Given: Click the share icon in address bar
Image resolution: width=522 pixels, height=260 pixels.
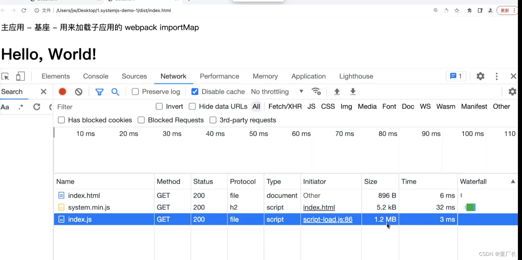Looking at the screenshot, I should [446, 10].
